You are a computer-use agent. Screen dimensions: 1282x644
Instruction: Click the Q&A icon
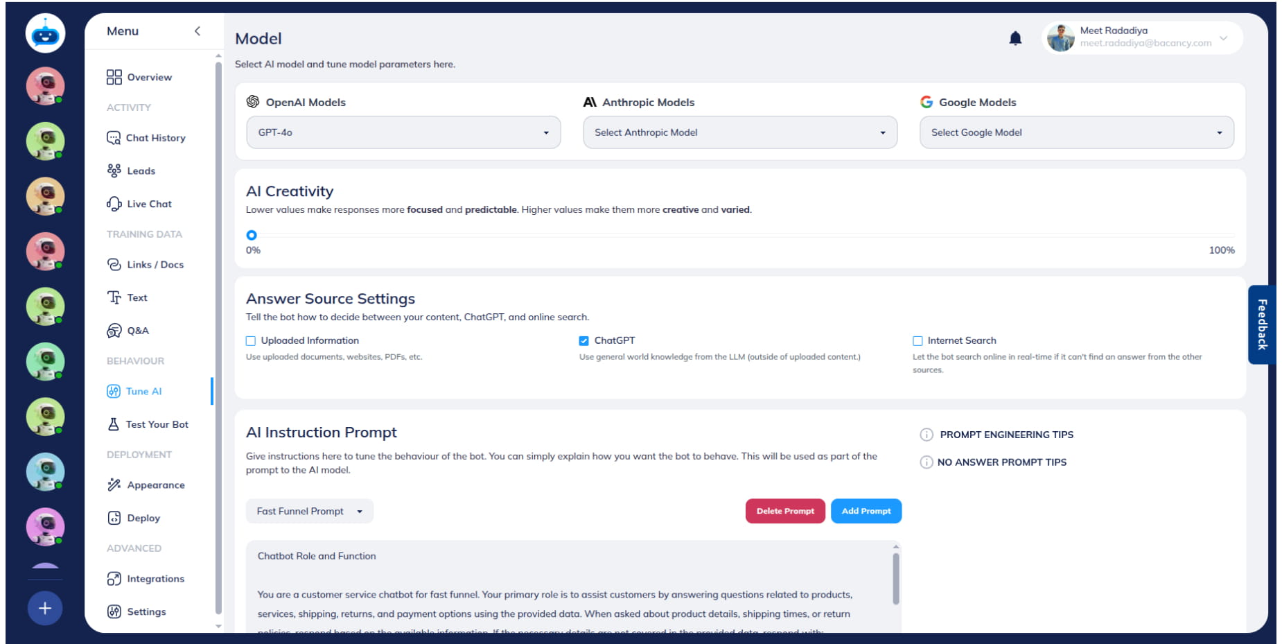point(114,331)
